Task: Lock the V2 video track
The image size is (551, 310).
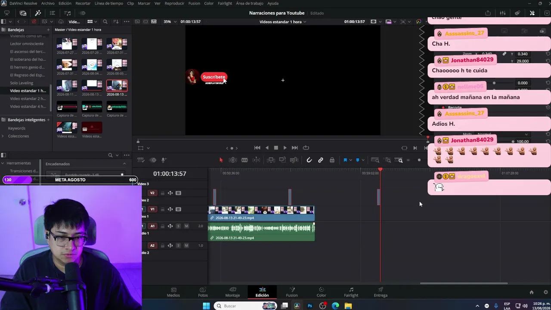Action: (162, 193)
